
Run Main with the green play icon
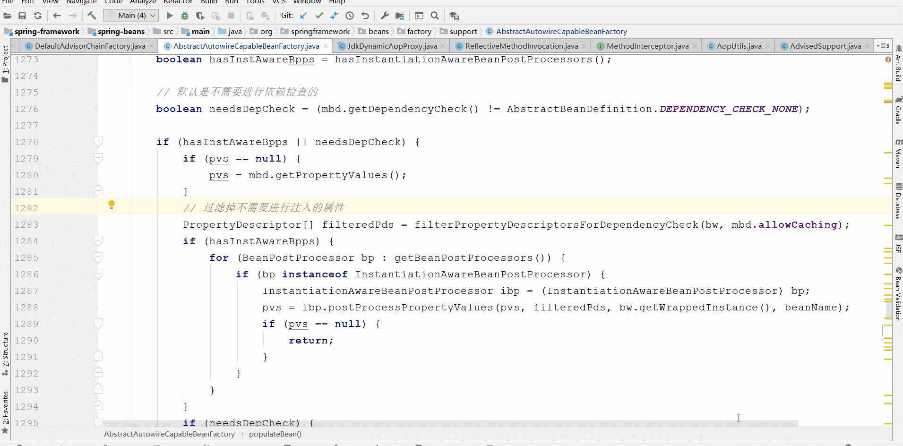tap(170, 16)
